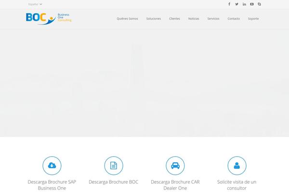Open the Clientes menu item
This screenshot has width=289, height=192.
tap(174, 19)
